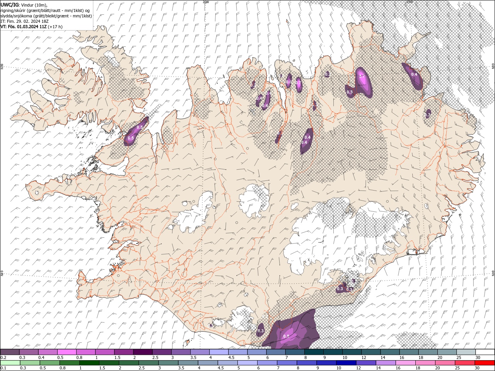Select the 12 violet rain legend swatch
495x371 pixels.
[x=366, y=363]
